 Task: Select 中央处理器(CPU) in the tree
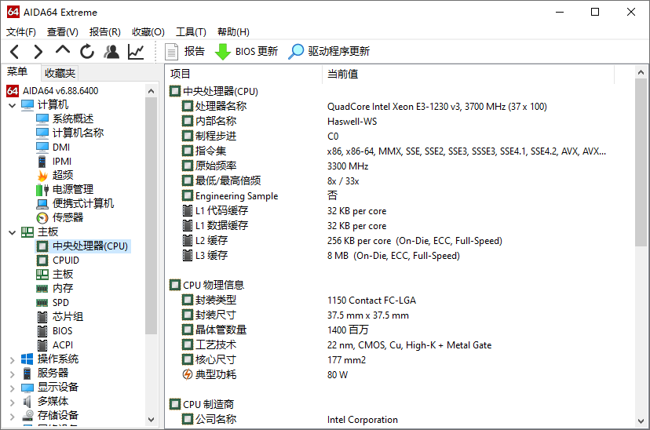[83, 246]
